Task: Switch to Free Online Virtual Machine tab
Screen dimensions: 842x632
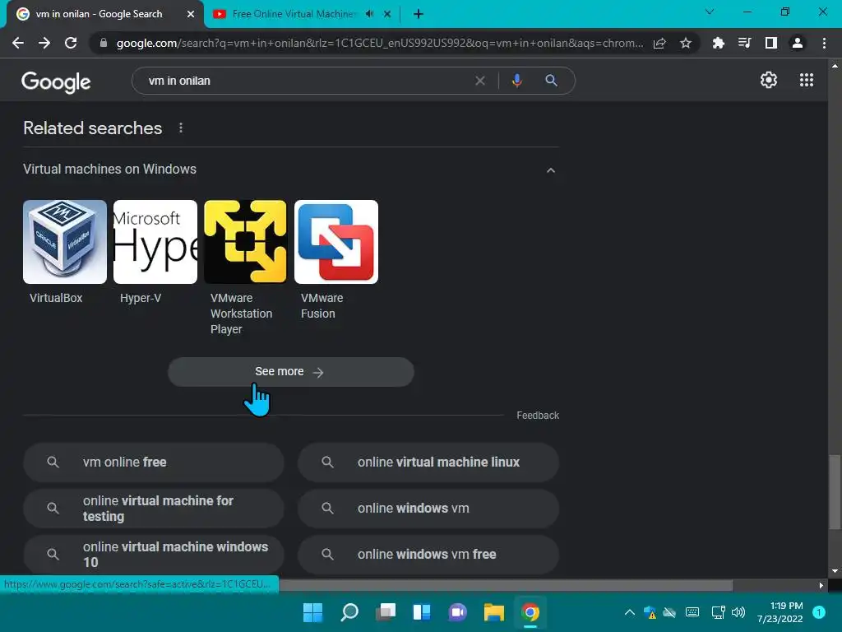Action: (294, 14)
